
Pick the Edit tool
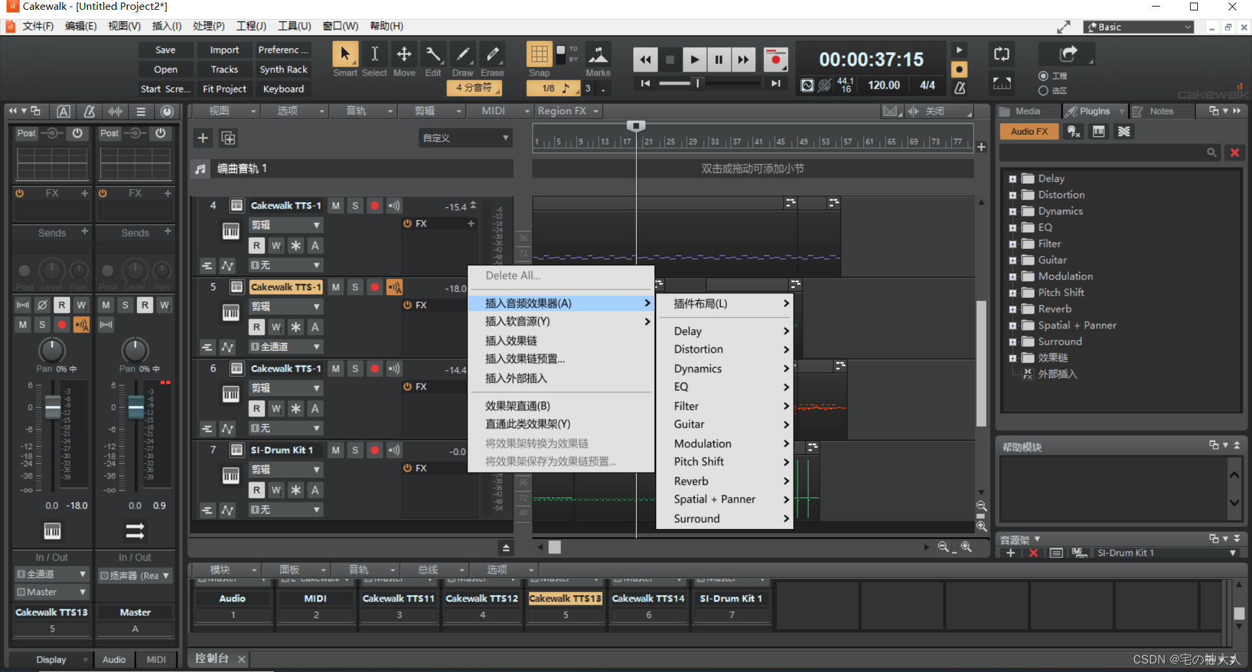[433, 54]
